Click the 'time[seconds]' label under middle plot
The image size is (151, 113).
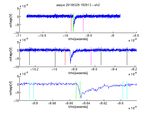pos(78,73)
